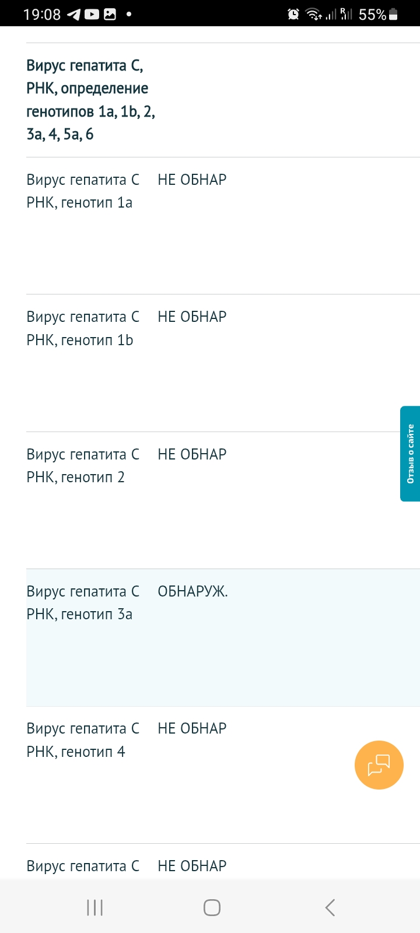Screen dimensions: 420x933
Task: Open the recent apps switcher
Action: 94,907
